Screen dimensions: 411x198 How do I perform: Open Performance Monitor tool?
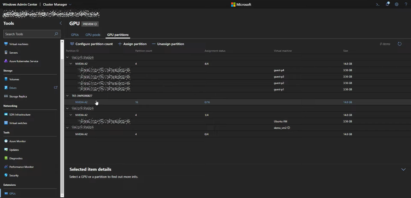pos(21,167)
